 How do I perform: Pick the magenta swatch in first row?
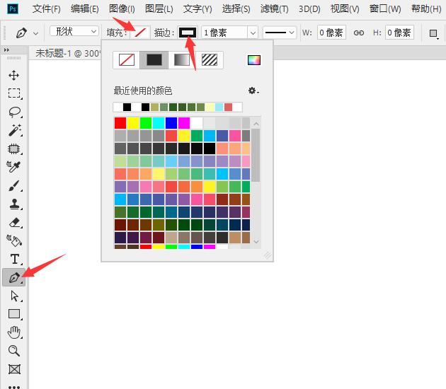(184, 123)
